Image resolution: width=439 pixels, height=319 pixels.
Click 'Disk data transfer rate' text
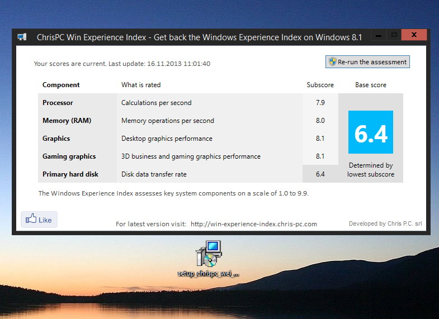pos(154,174)
